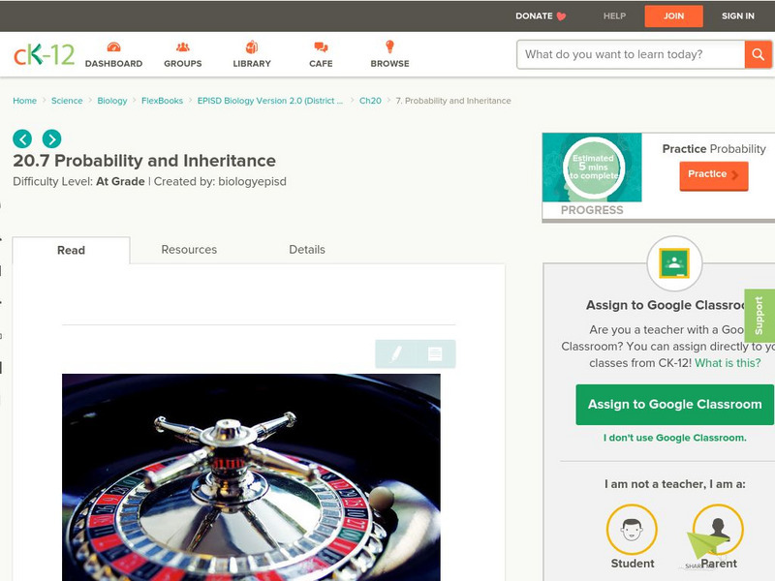This screenshot has width=775, height=581.
Task: Switch to the Read tab
Action: click(x=71, y=250)
